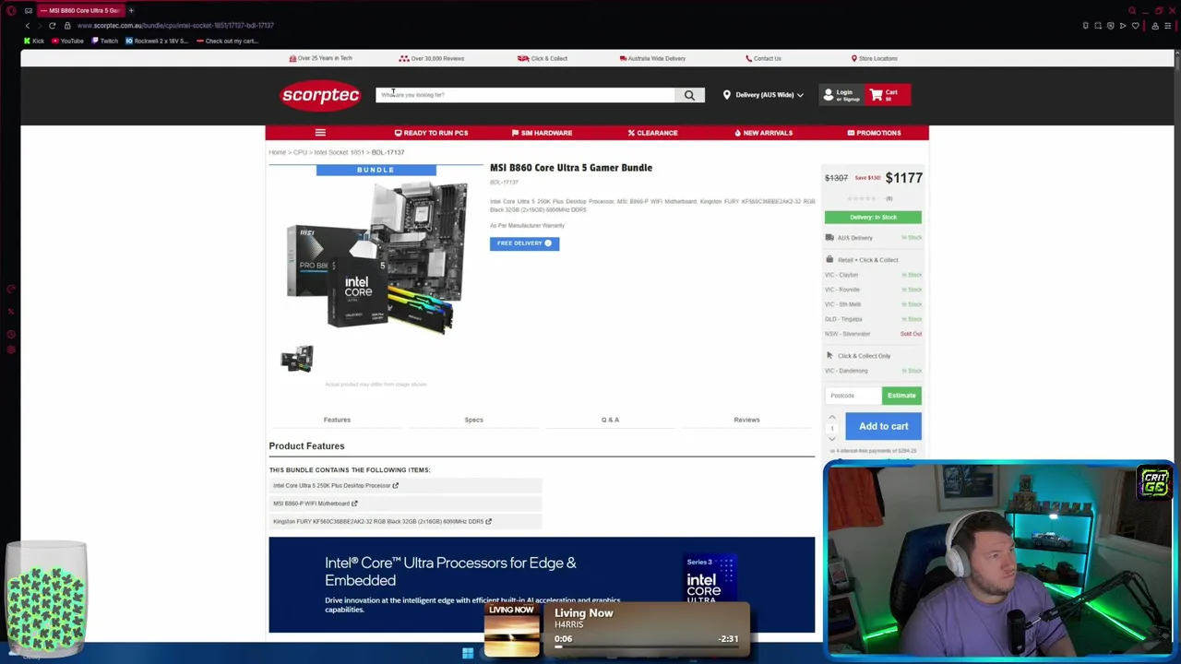Click the 'MSI B860 Core Ultra 5 Gamer Bundle' title
This screenshot has height=664, width=1181.
point(571,168)
